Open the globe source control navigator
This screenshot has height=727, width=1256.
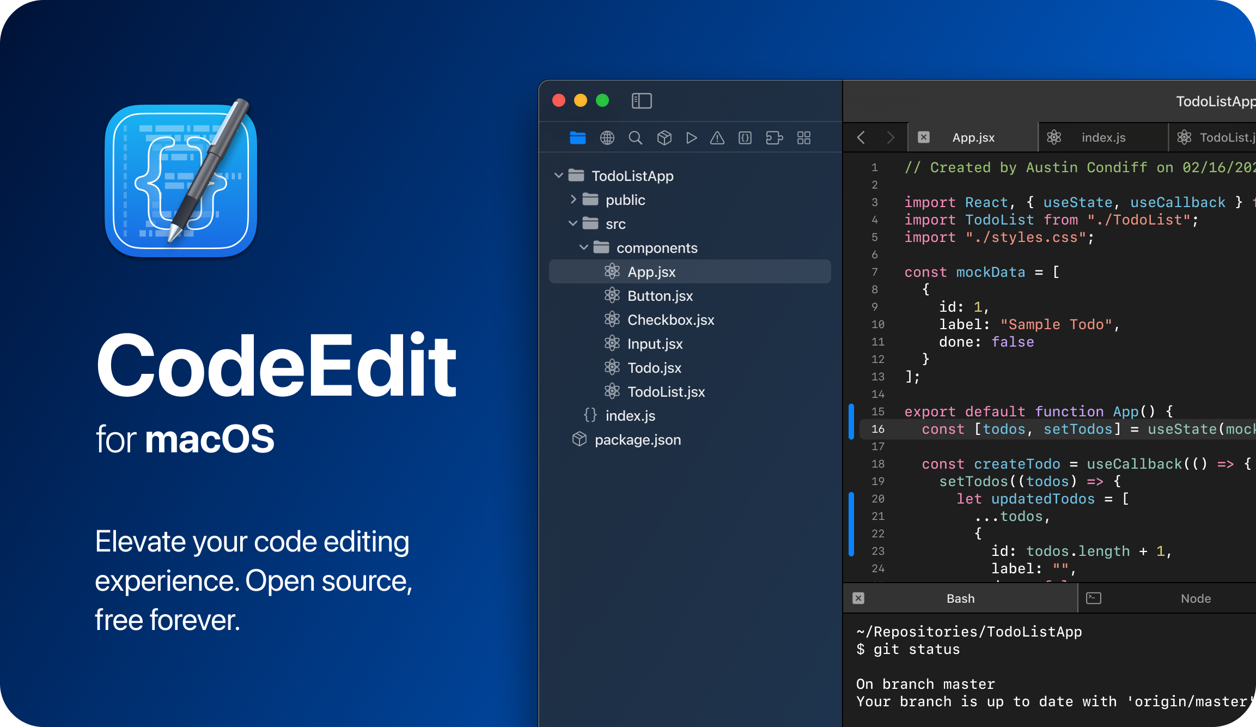[607, 138]
